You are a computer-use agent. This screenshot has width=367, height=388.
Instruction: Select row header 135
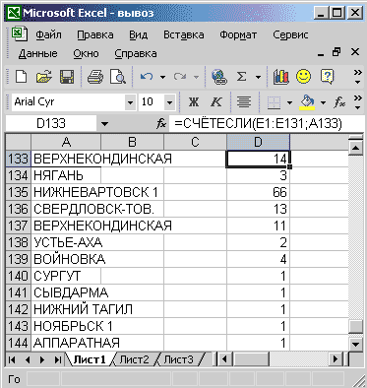(x=19, y=192)
